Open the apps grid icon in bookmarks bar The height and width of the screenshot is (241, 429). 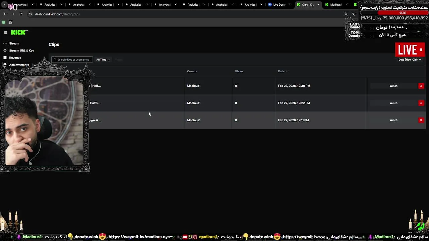point(11,22)
